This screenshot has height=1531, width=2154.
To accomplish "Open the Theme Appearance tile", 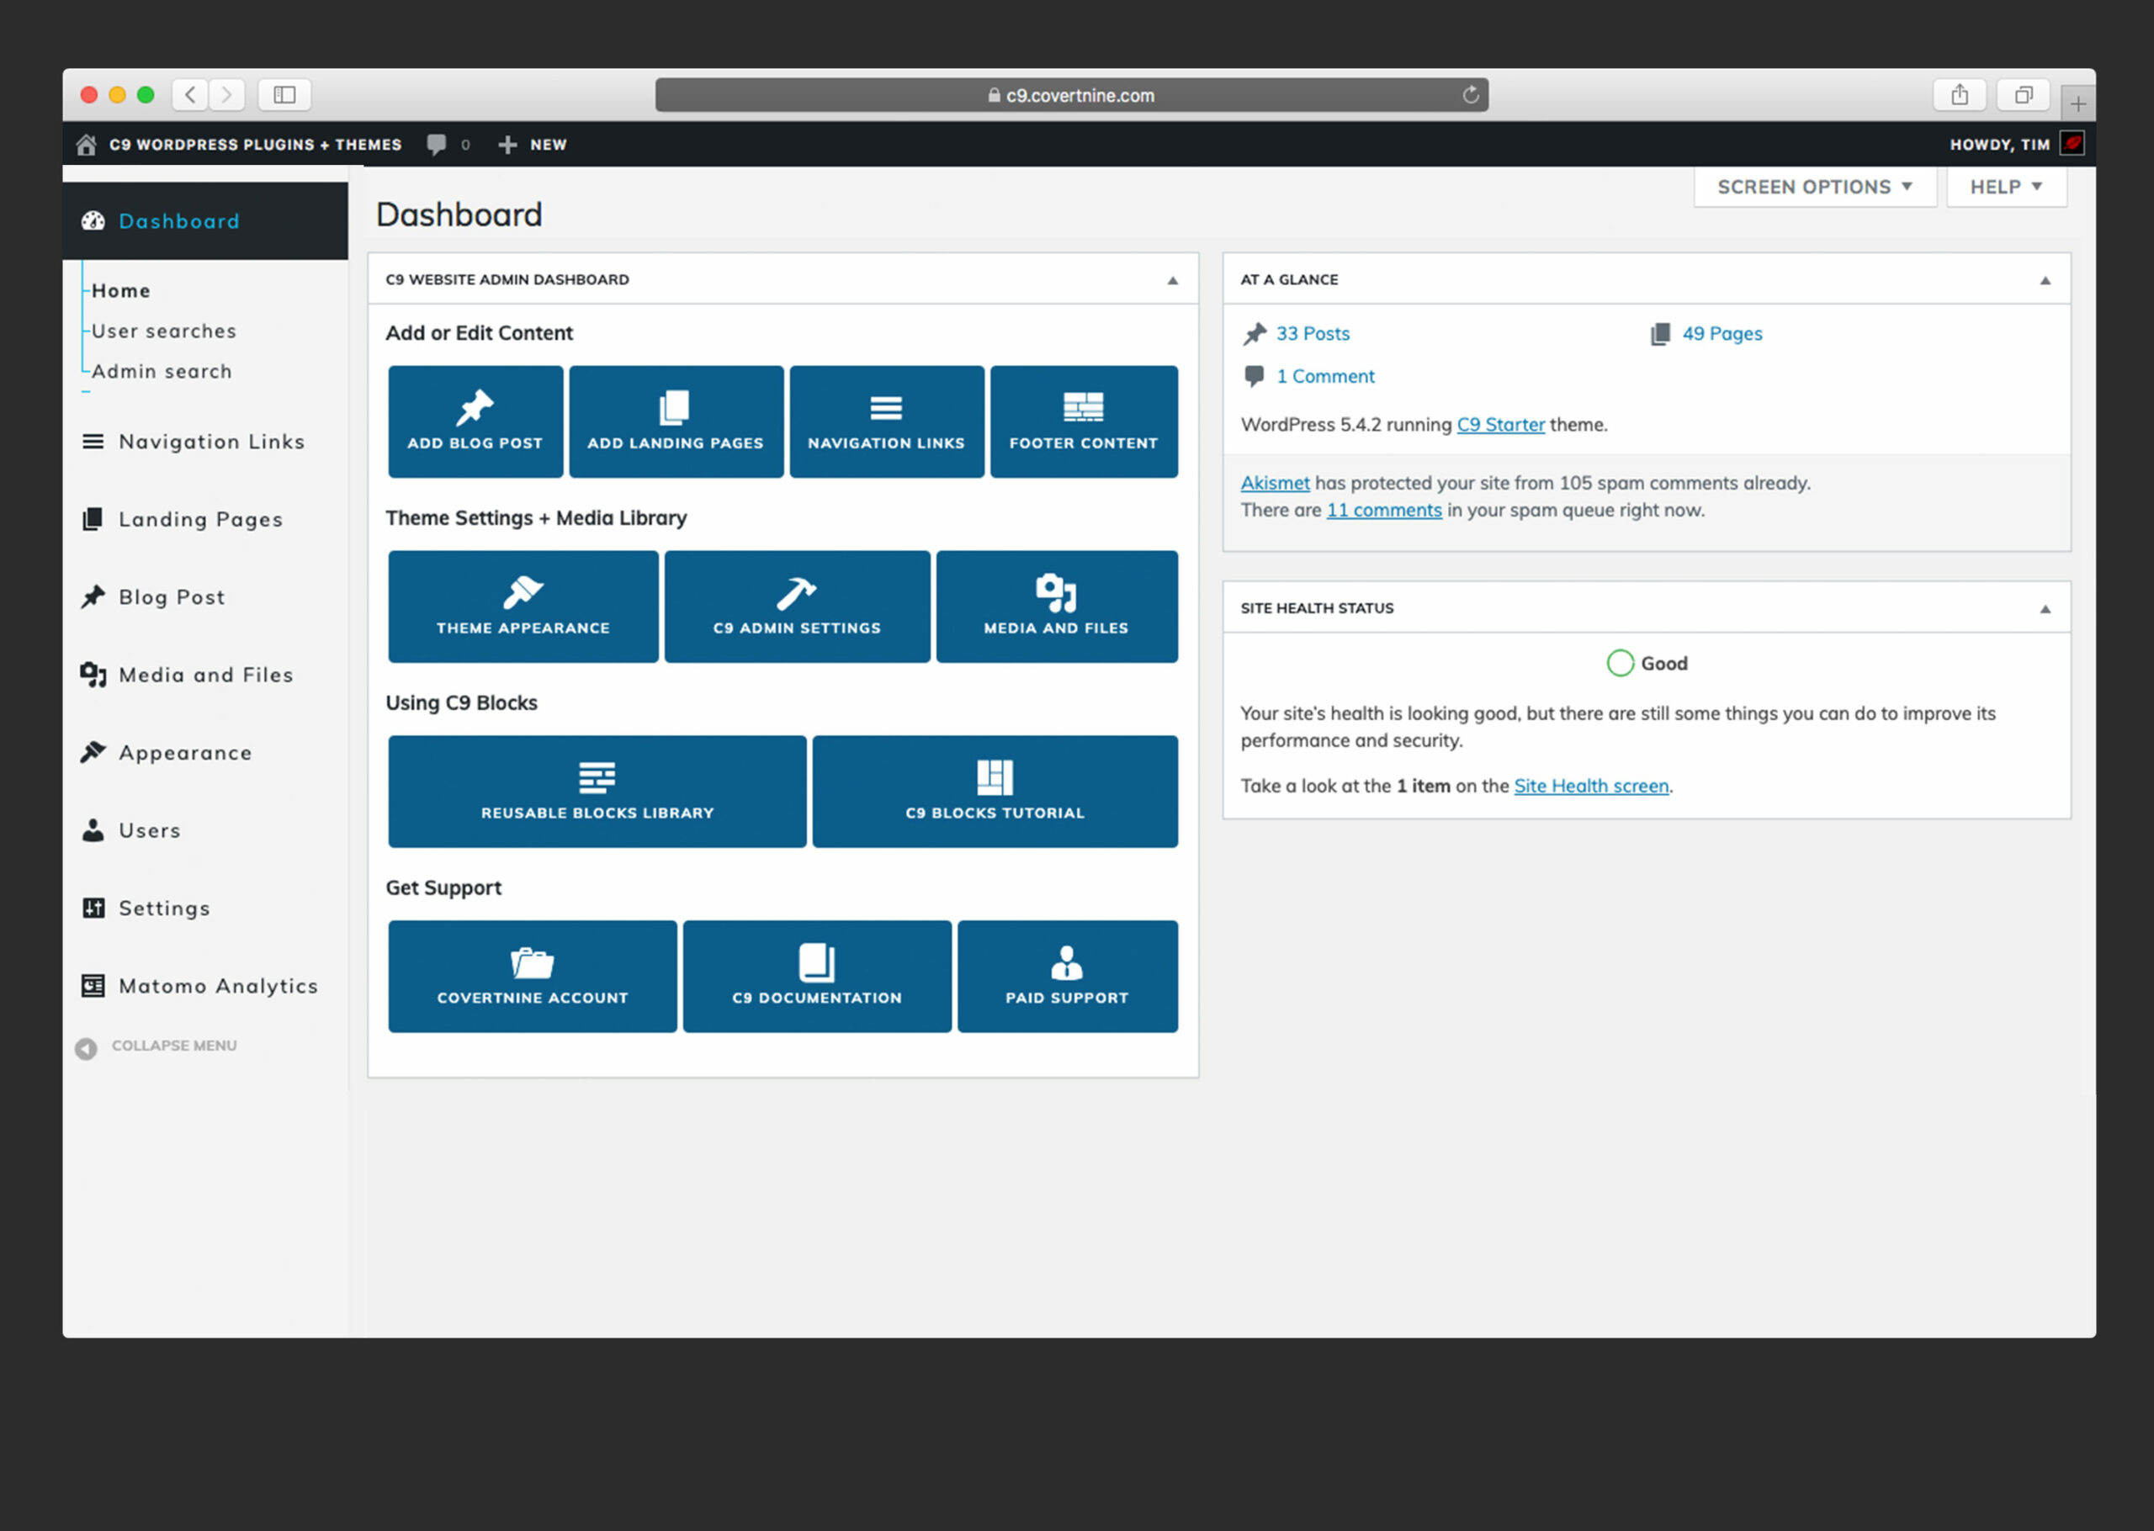I will (523, 607).
